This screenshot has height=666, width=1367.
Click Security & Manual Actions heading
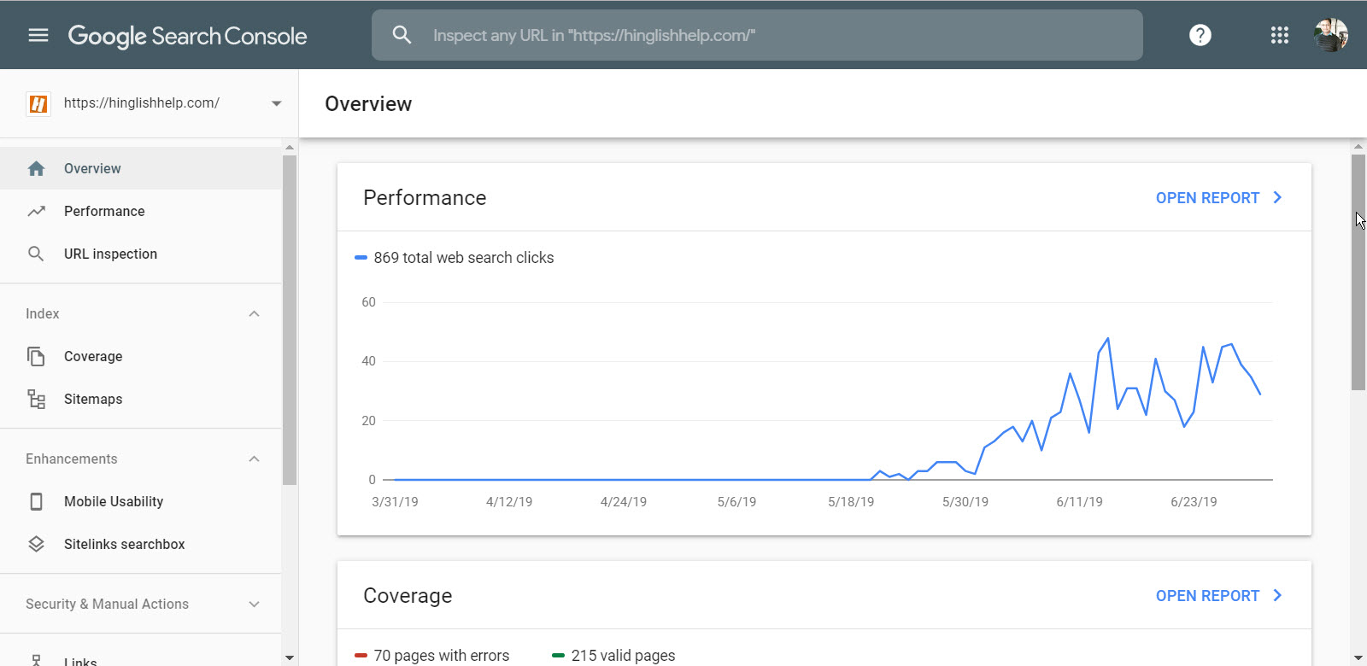point(107,604)
